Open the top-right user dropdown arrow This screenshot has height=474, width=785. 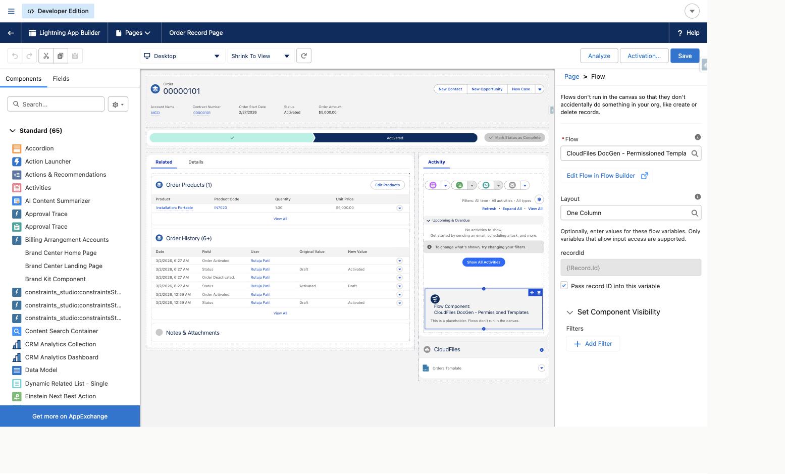[692, 11]
